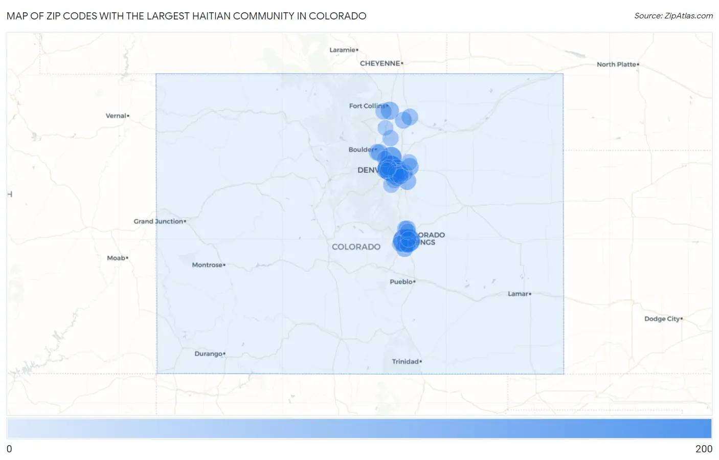This screenshot has height=460, width=719.
Task: Click the color gradient legend bar
Action: pyautogui.click(x=359, y=428)
